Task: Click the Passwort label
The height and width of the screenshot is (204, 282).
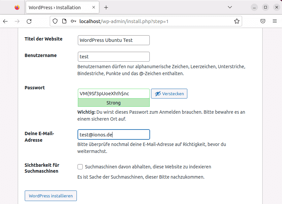Action: pyautogui.click(x=35, y=88)
